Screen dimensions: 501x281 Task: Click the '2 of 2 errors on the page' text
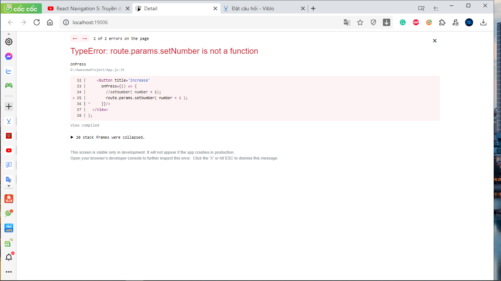coord(121,38)
